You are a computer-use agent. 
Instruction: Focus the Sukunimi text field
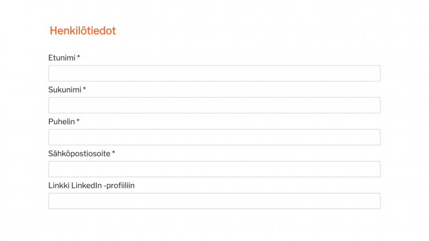(214, 105)
